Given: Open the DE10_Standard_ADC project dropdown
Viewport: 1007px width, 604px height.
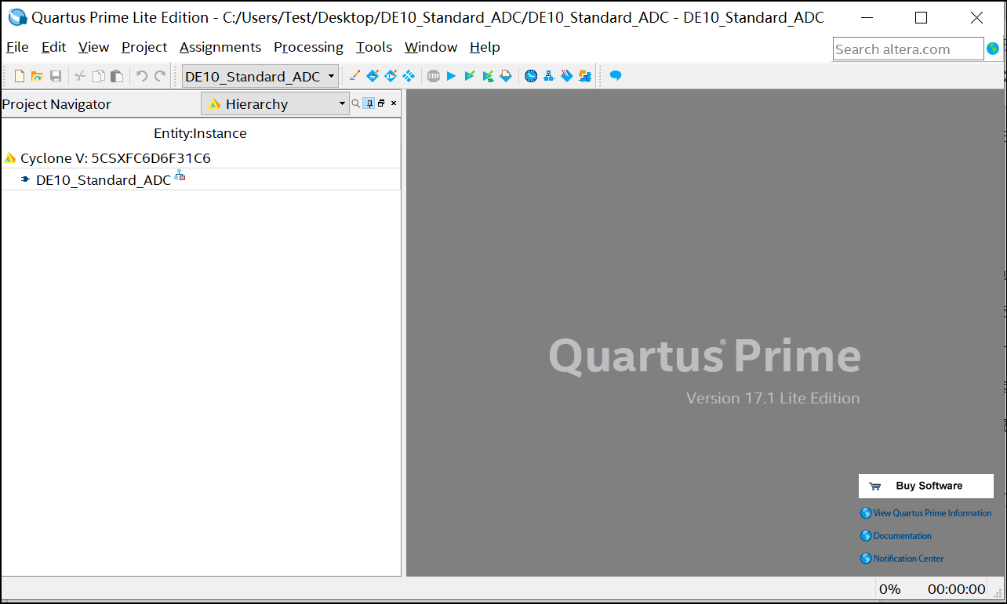Looking at the screenshot, I should 260,76.
